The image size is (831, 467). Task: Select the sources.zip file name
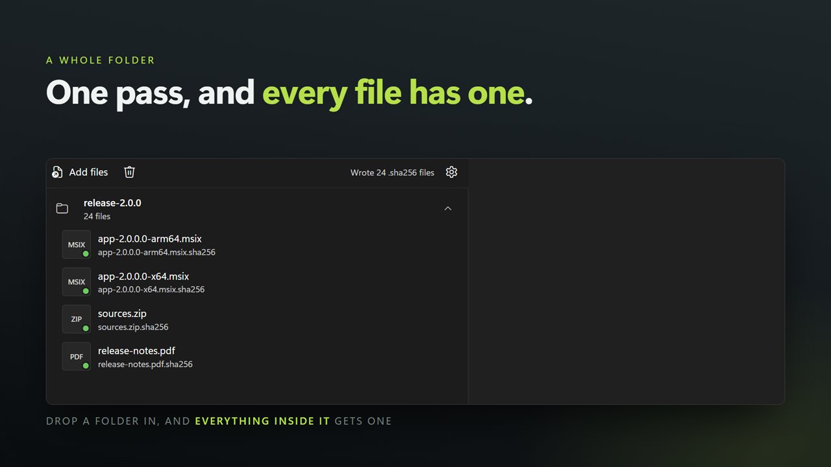tap(122, 313)
